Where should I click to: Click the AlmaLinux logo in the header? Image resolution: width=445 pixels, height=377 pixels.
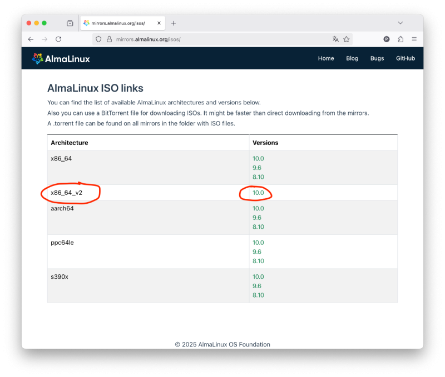pyautogui.click(x=61, y=58)
